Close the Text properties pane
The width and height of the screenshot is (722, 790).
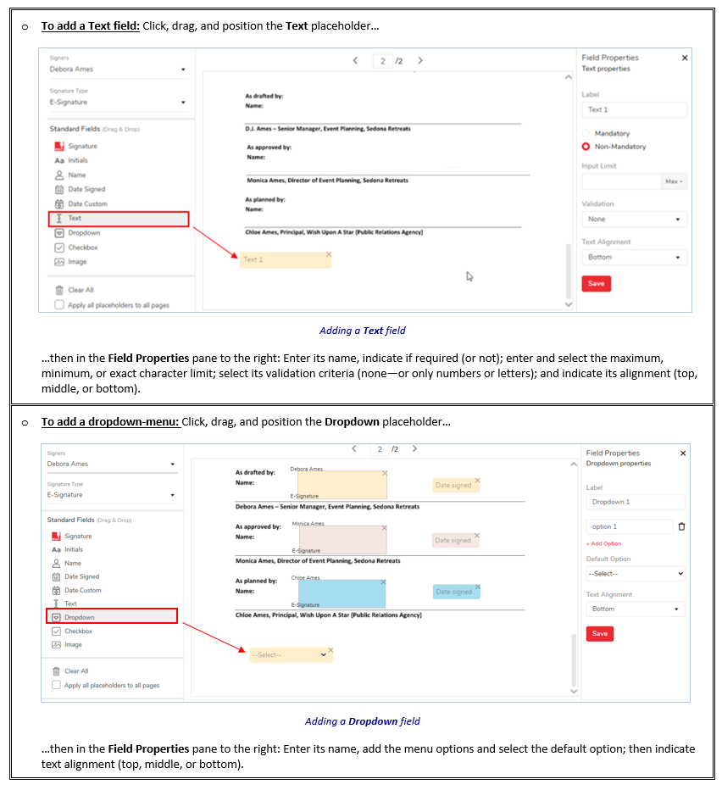tap(685, 58)
